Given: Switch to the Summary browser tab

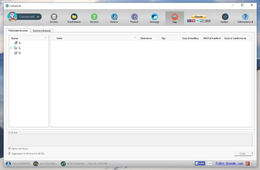Looking at the screenshot, I should (42, 30).
